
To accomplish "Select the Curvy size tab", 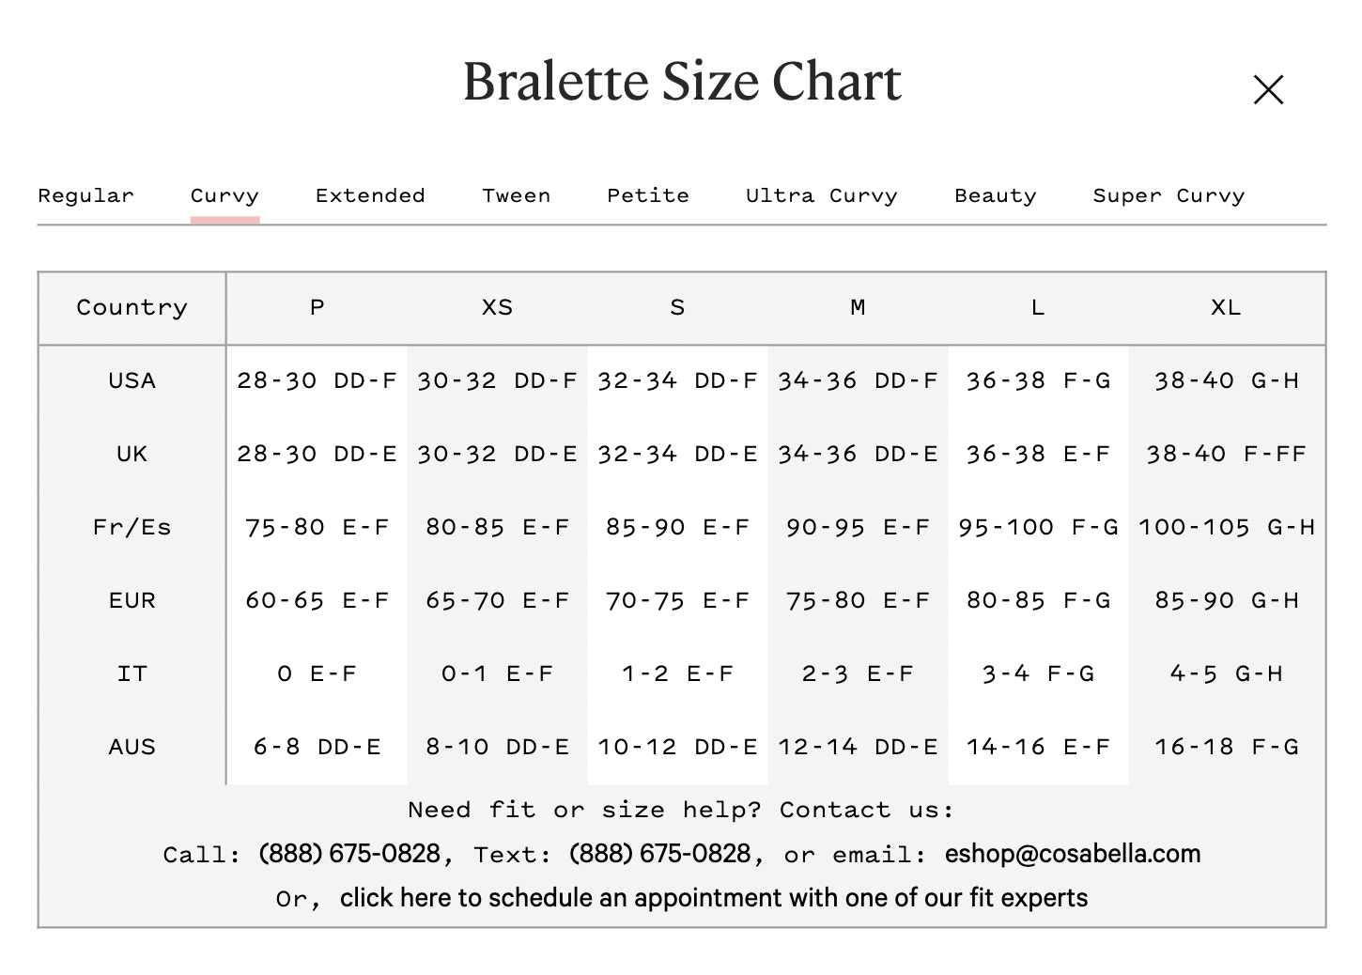I will tap(224, 195).
